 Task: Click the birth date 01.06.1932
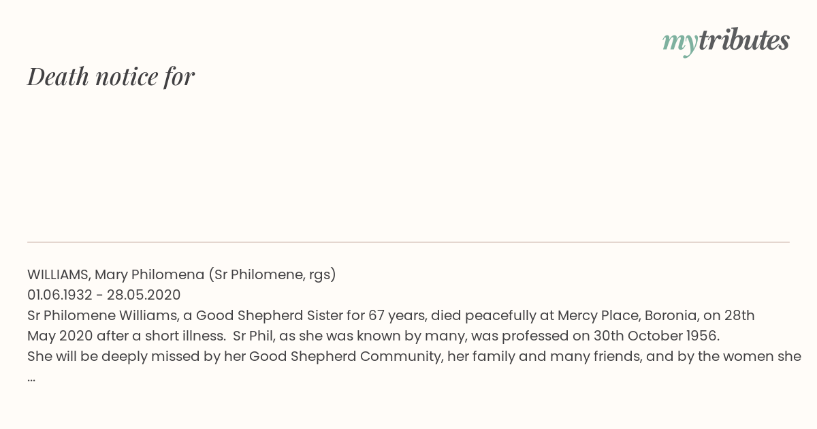pyautogui.click(x=60, y=295)
